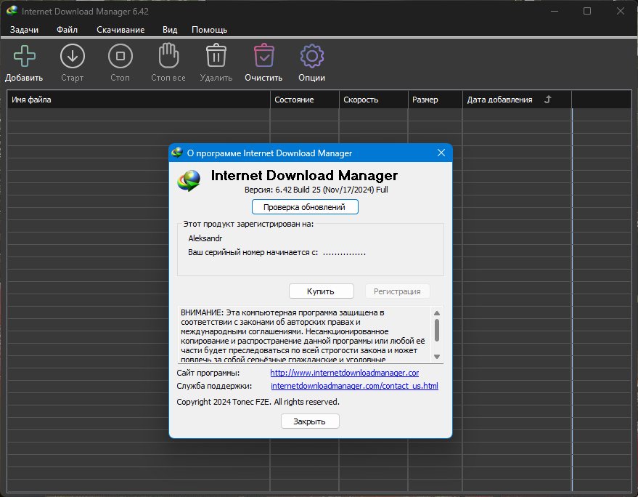The height and width of the screenshot is (497, 638).
Task: Open the Файл menu
Action: (x=67, y=30)
